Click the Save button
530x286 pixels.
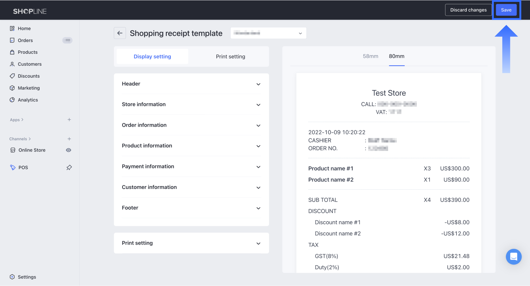pyautogui.click(x=506, y=10)
